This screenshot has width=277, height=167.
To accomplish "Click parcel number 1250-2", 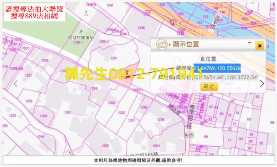I will tap(104, 42).
